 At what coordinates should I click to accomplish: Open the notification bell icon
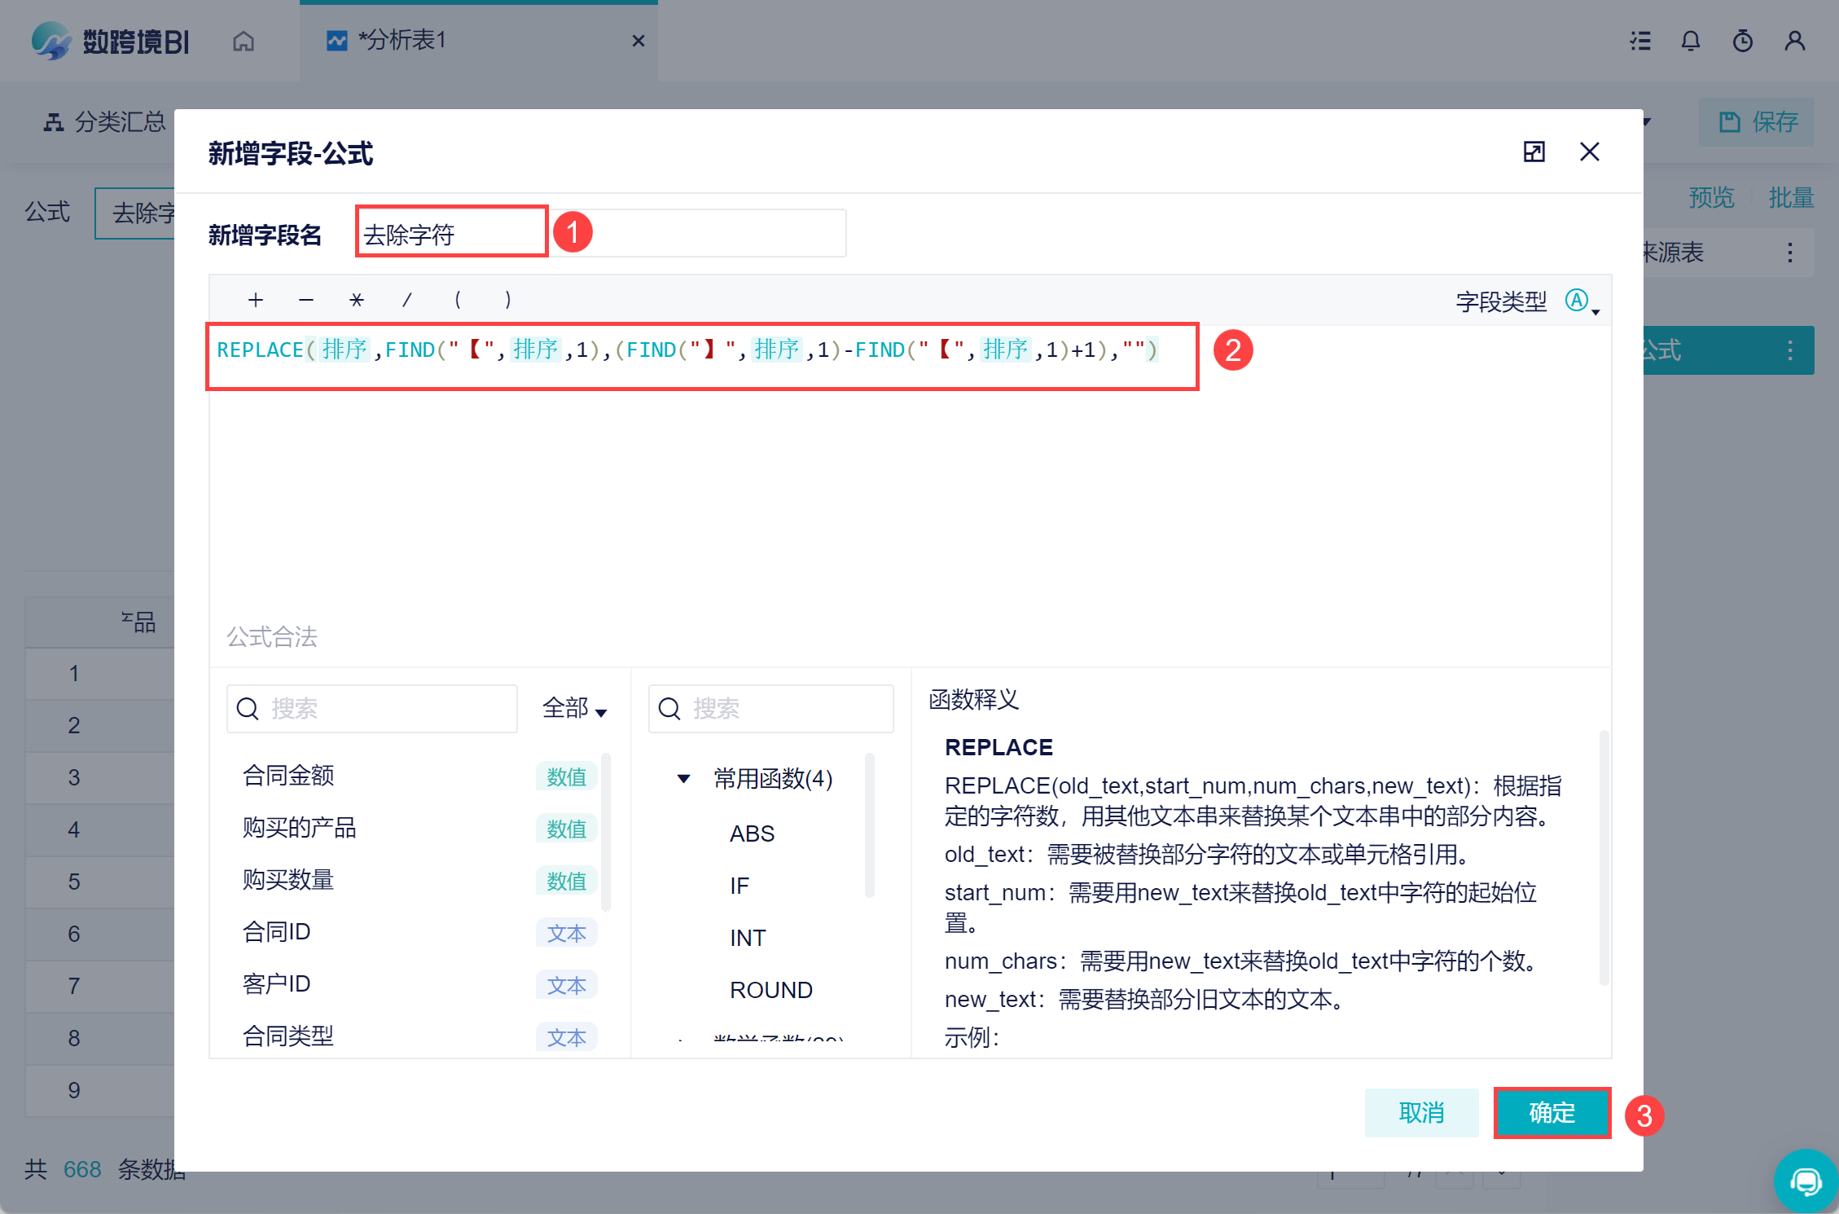pos(1691,41)
